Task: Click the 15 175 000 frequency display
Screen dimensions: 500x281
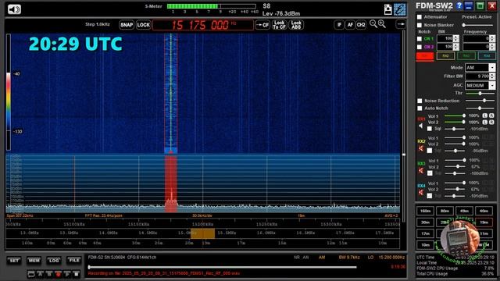Action: click(x=203, y=25)
